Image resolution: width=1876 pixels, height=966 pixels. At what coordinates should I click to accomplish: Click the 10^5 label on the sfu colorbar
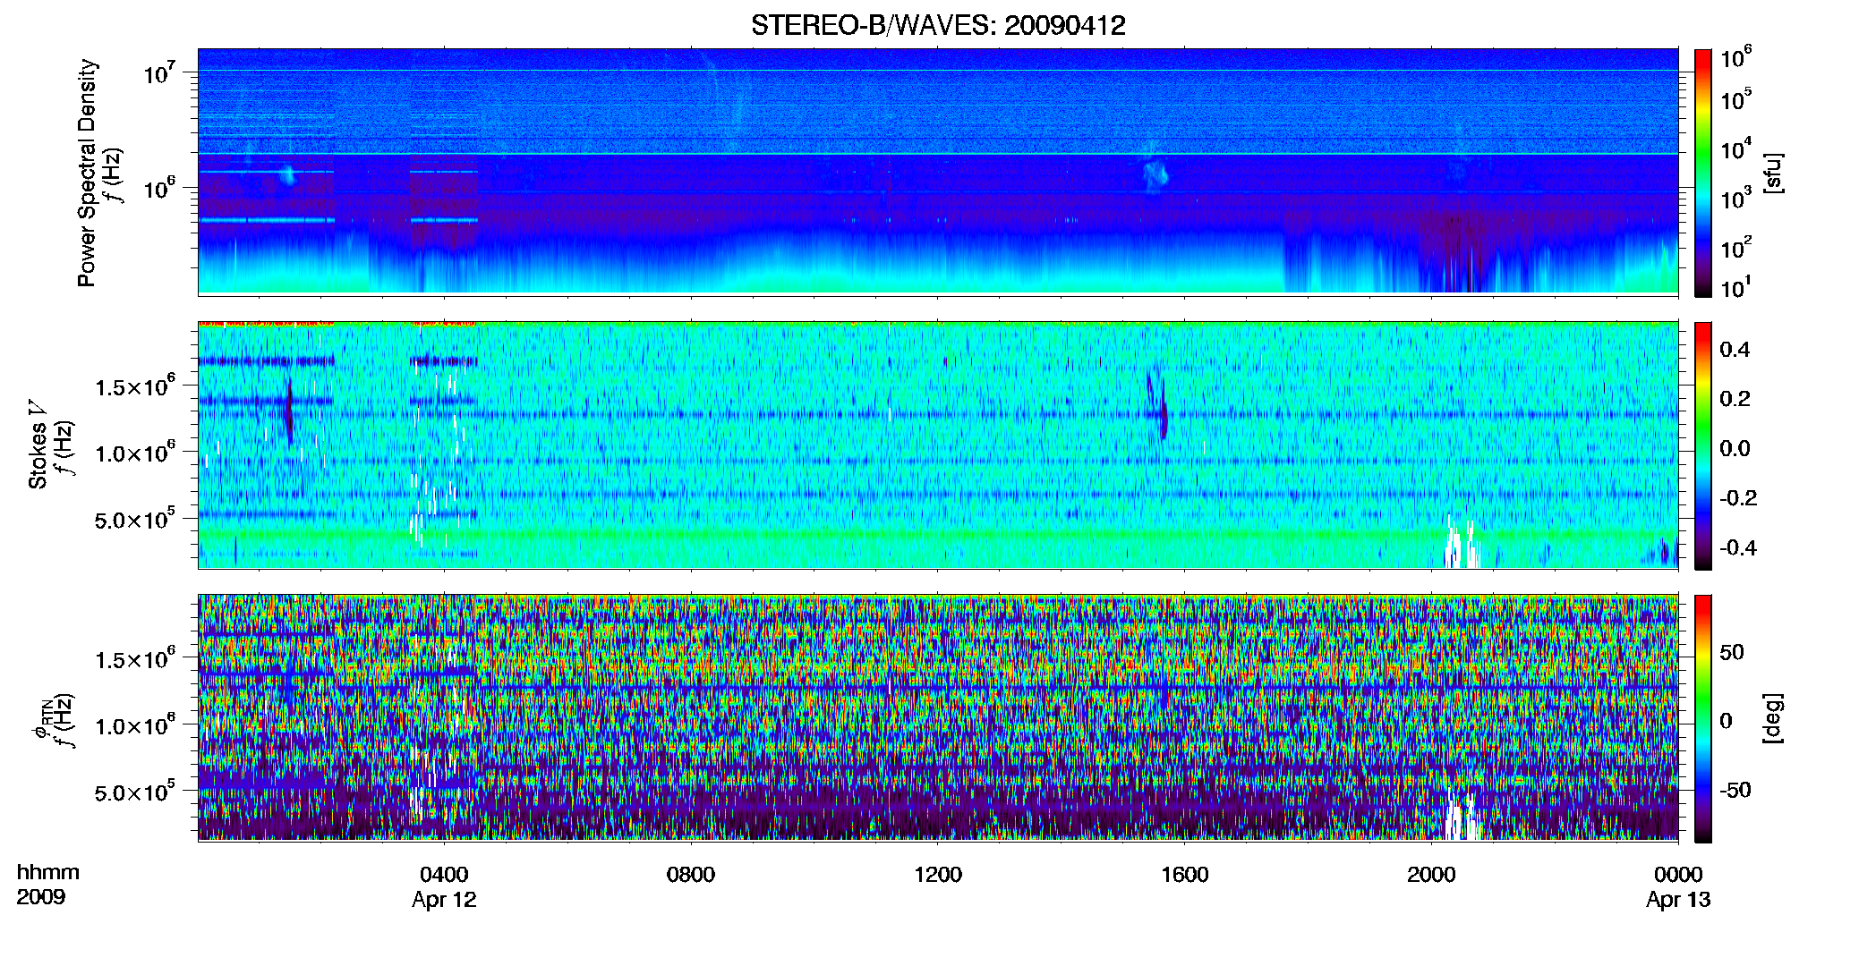tap(1736, 98)
